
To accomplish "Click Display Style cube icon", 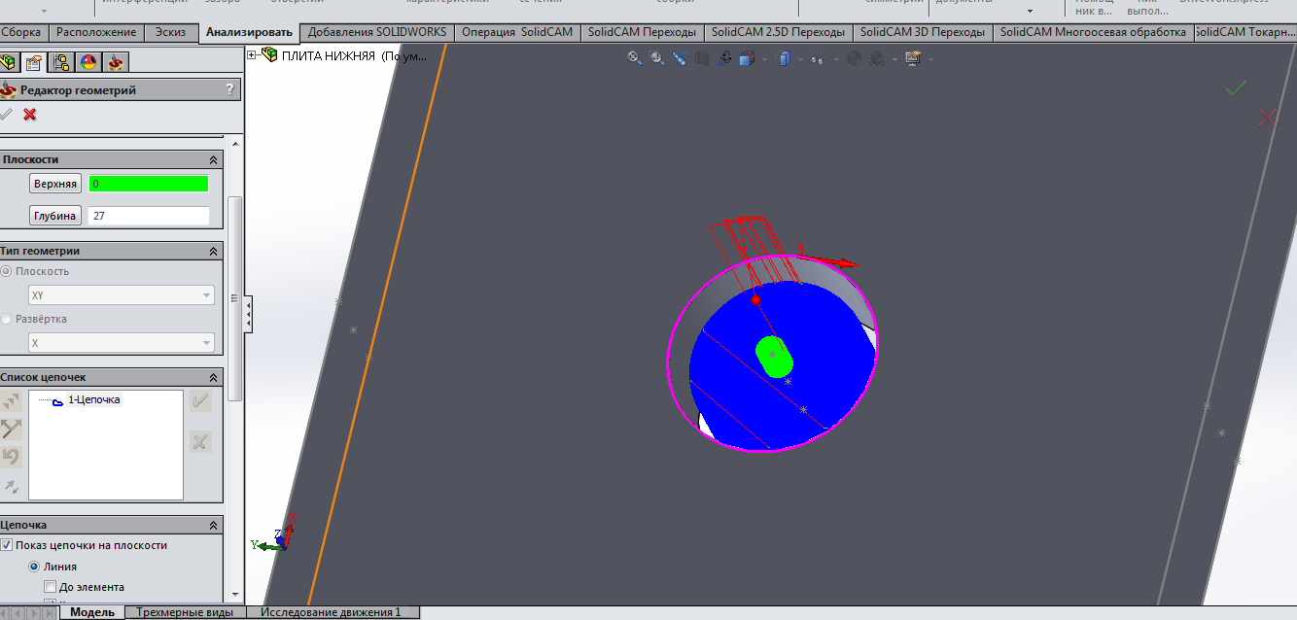I will 784,58.
